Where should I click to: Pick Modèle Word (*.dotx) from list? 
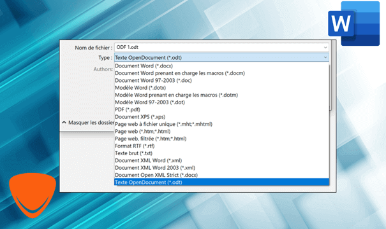click(221, 88)
